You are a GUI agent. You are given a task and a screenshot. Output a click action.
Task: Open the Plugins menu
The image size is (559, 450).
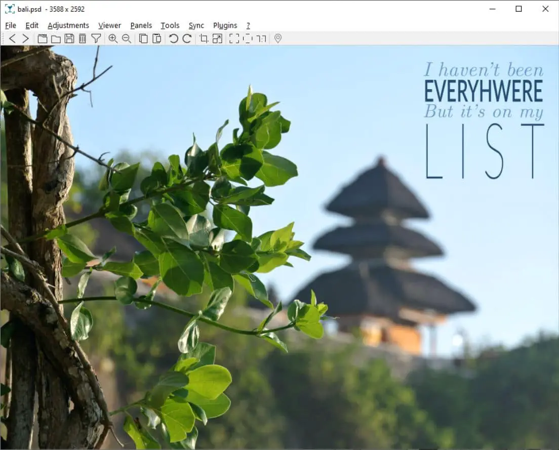pyautogui.click(x=225, y=25)
